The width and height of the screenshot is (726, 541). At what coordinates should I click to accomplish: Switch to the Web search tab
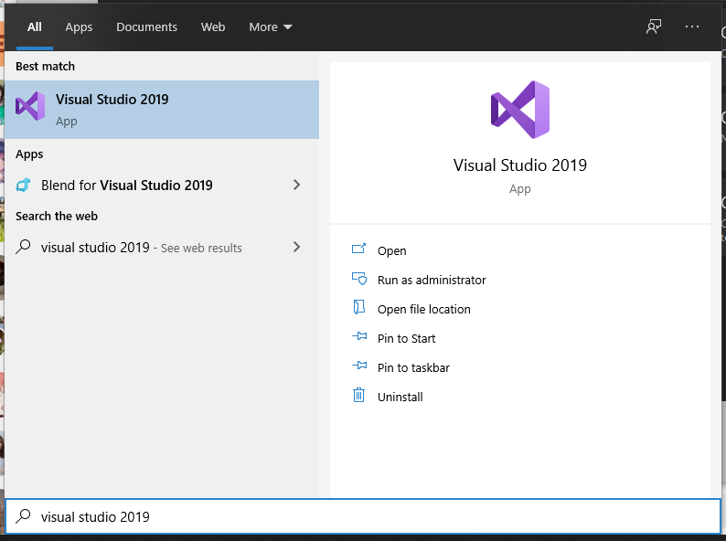(213, 27)
